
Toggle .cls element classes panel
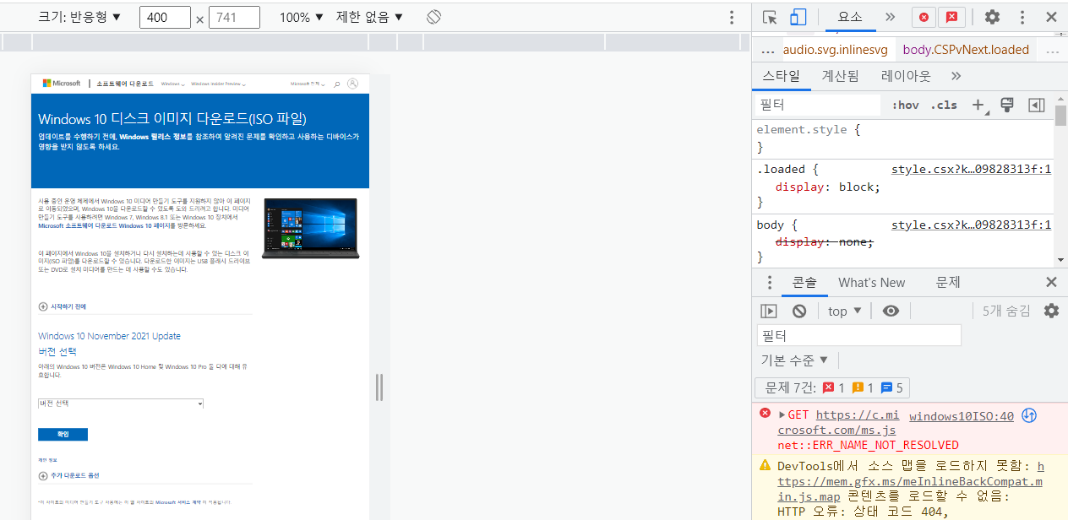(x=944, y=105)
